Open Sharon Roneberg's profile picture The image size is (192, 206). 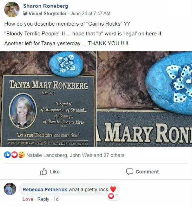coord(12,9)
